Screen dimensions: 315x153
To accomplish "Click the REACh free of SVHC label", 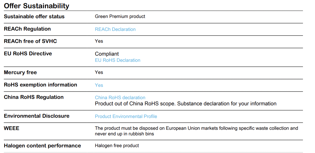I will pos(30,41).
